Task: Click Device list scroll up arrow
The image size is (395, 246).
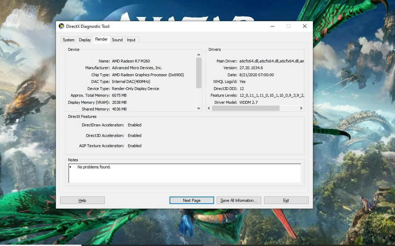Action: [x=199, y=54]
